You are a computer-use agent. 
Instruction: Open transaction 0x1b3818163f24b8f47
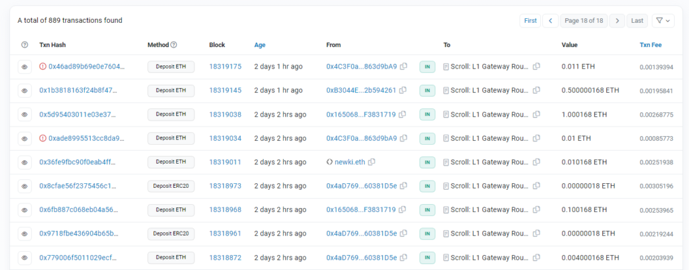pyautogui.click(x=79, y=90)
